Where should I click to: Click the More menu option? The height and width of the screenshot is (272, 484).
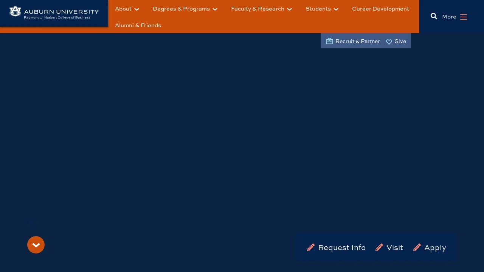[449, 17]
